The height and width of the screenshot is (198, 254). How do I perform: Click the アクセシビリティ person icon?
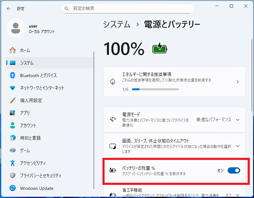click(x=12, y=163)
